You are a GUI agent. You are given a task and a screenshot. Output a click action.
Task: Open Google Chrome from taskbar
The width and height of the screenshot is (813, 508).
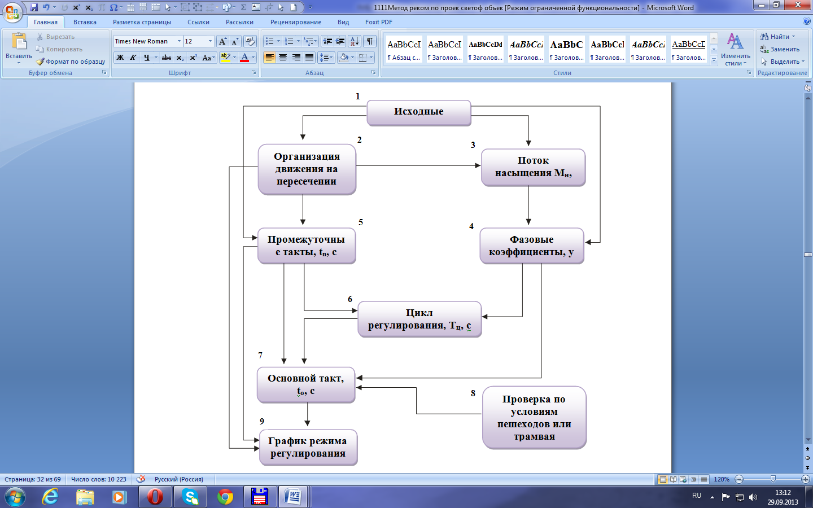click(225, 497)
